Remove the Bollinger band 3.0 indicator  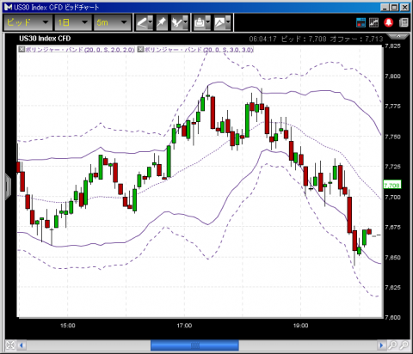[x=140, y=50]
